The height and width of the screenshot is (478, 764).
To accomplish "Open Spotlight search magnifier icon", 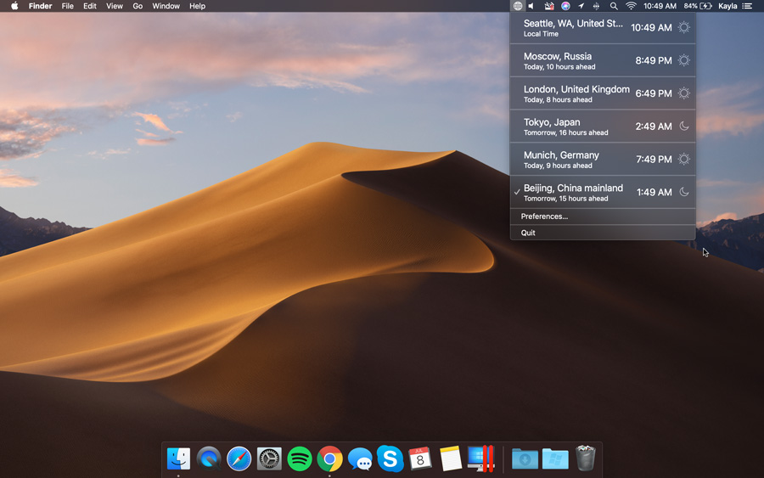I will [x=614, y=6].
